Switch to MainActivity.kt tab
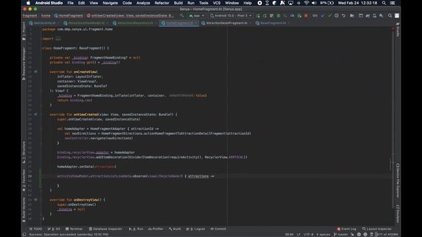The width and height of the screenshot is (422, 237). pos(42,23)
